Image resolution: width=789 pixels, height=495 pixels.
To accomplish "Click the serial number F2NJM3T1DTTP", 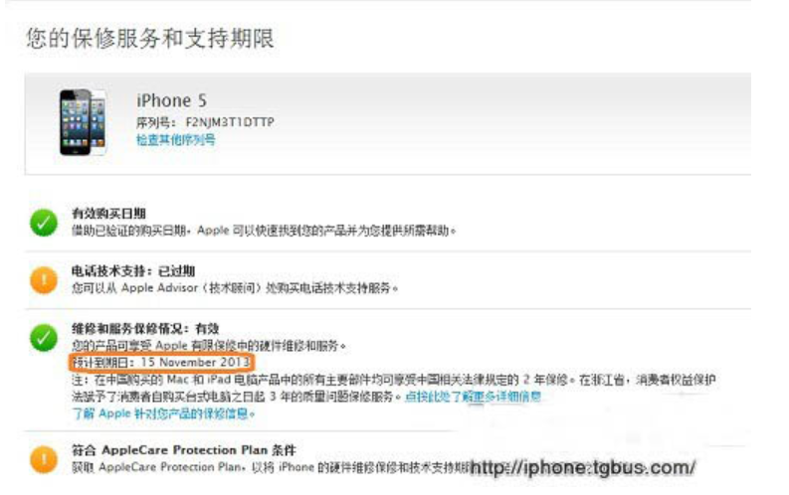I will pos(230,122).
